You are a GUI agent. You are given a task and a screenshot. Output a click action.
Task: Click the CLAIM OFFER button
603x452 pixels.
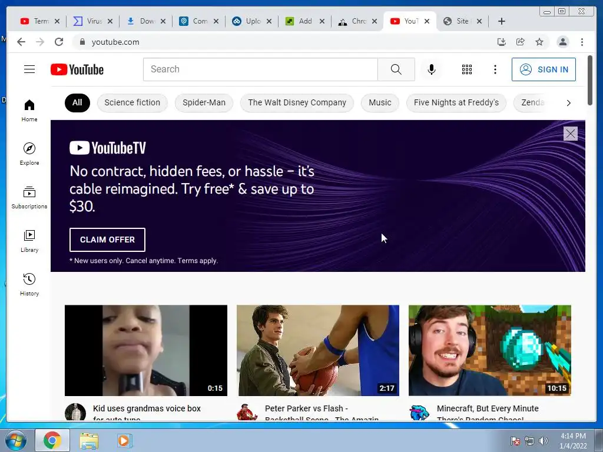point(107,240)
